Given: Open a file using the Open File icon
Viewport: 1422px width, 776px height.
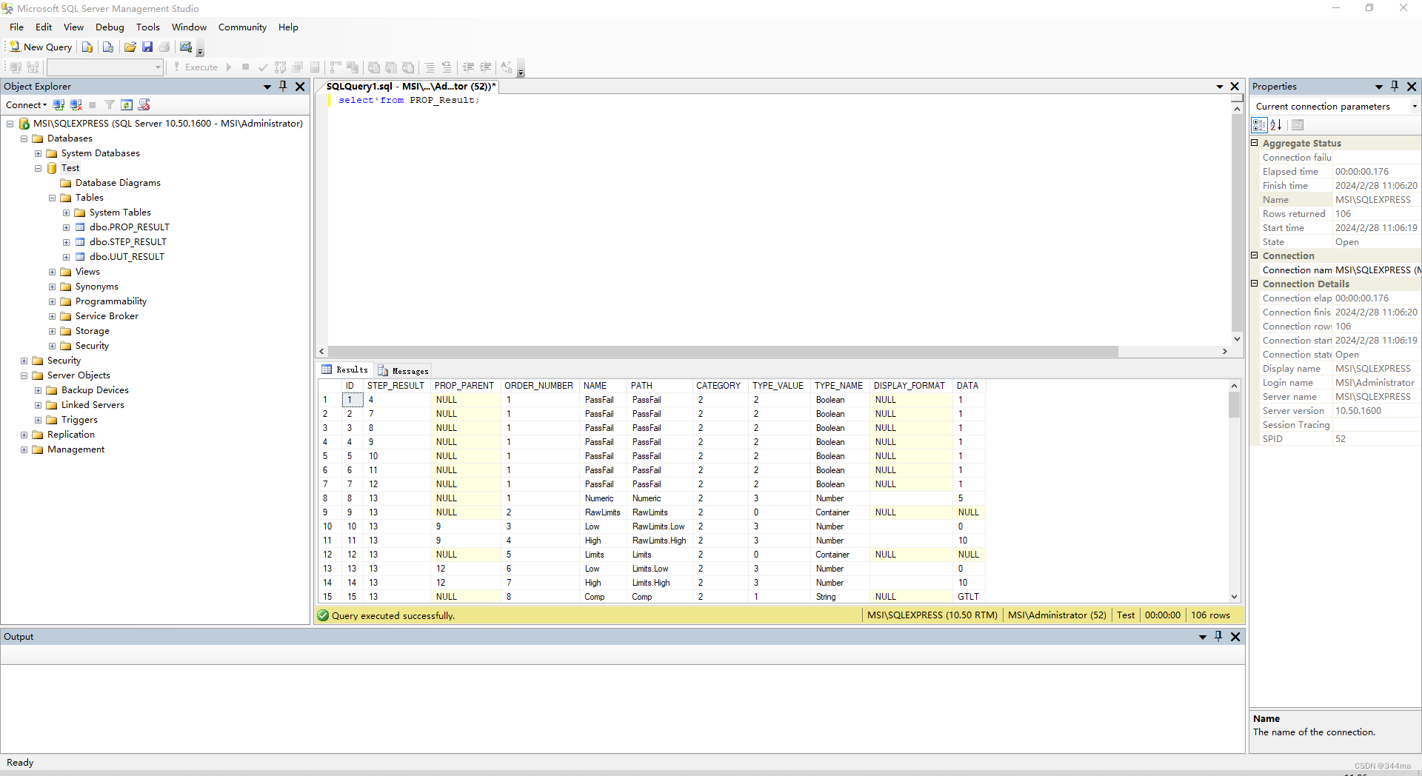Looking at the screenshot, I should [130, 47].
